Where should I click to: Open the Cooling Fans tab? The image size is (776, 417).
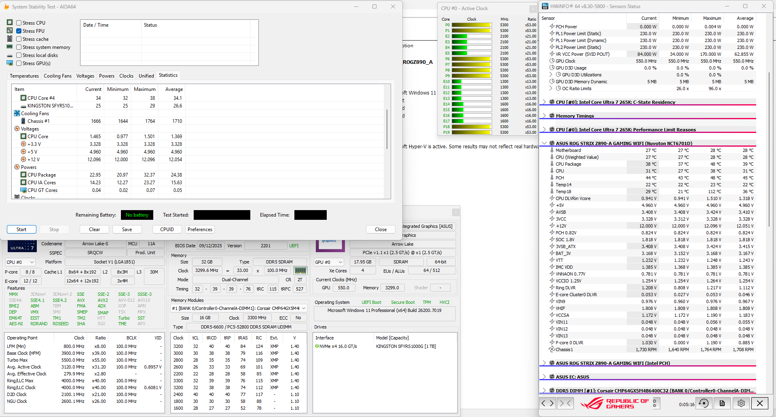pyautogui.click(x=57, y=76)
